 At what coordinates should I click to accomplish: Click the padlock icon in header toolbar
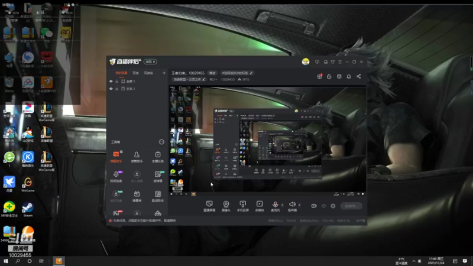(329, 76)
